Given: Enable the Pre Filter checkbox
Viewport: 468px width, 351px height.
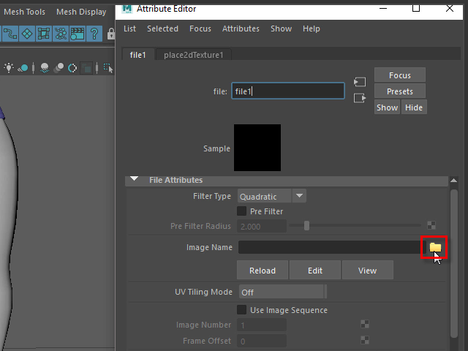Looking at the screenshot, I should coord(242,211).
